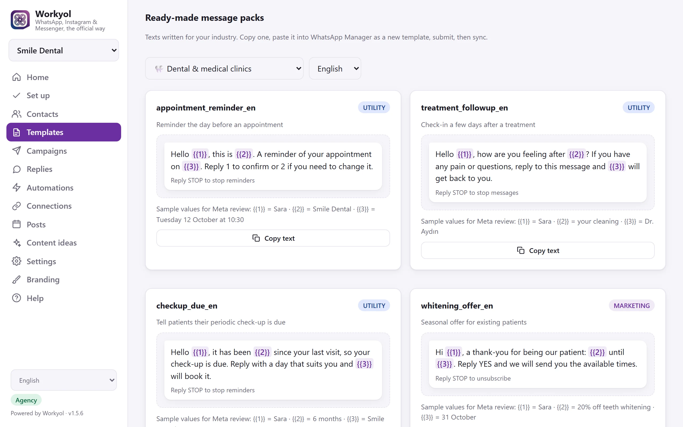Open the Smile Dental workspace dropdown
The image size is (683, 427).
point(64,50)
